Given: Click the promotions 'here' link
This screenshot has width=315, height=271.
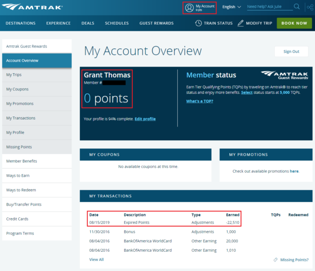Looking at the screenshot, I should pyautogui.click(x=294, y=171).
